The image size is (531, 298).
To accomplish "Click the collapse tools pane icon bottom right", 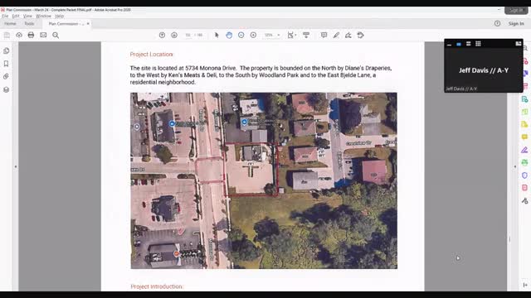I will [x=525, y=285].
